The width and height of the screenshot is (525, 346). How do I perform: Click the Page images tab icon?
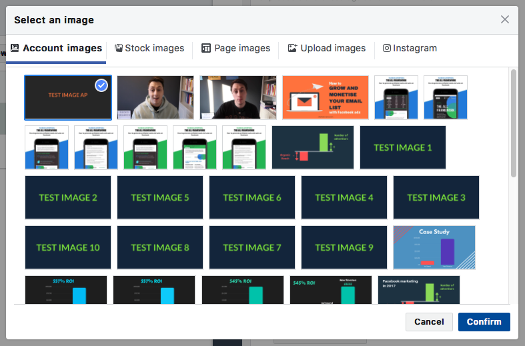[x=206, y=48]
